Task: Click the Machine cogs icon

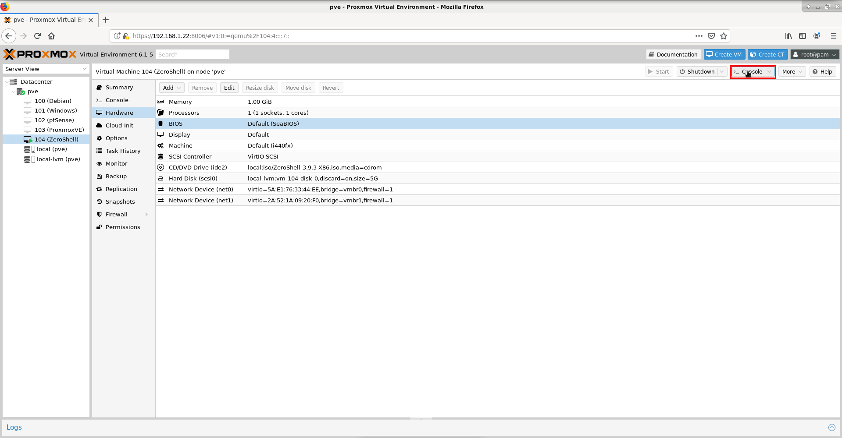Action: (x=161, y=145)
